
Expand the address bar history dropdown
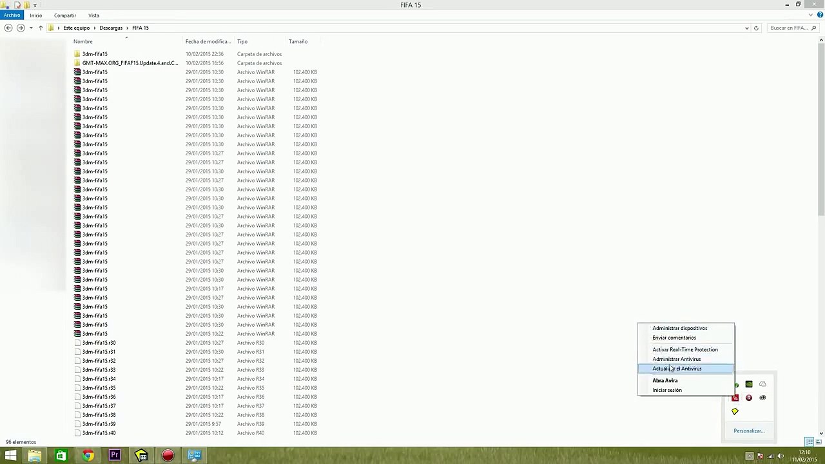coord(747,28)
